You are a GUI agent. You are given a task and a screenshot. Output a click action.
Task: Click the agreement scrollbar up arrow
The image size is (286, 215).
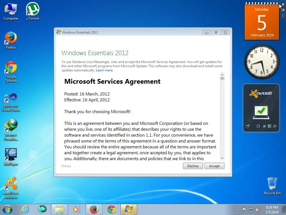222,74
